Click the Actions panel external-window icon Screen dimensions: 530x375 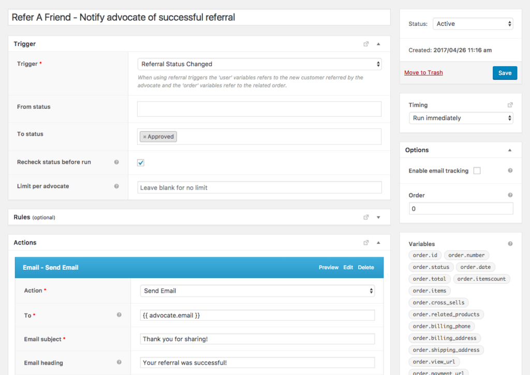(x=366, y=242)
